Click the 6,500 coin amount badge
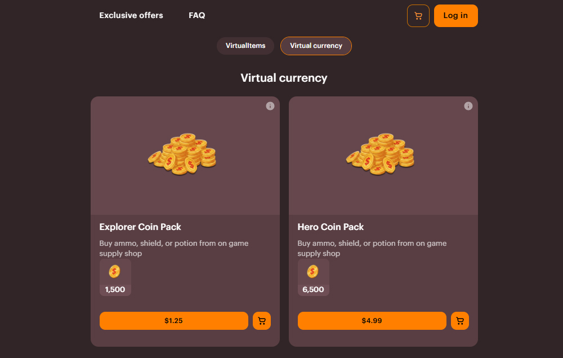 click(314, 278)
